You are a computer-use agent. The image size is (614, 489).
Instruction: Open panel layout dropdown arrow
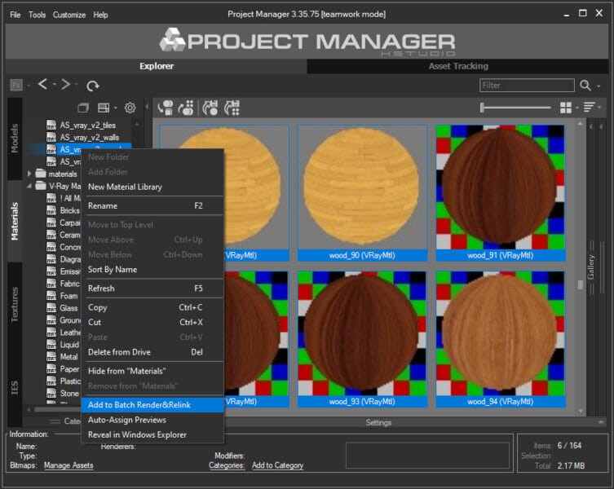tap(115, 108)
